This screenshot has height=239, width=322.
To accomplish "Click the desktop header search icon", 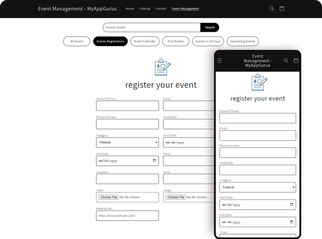I will pos(272,8).
